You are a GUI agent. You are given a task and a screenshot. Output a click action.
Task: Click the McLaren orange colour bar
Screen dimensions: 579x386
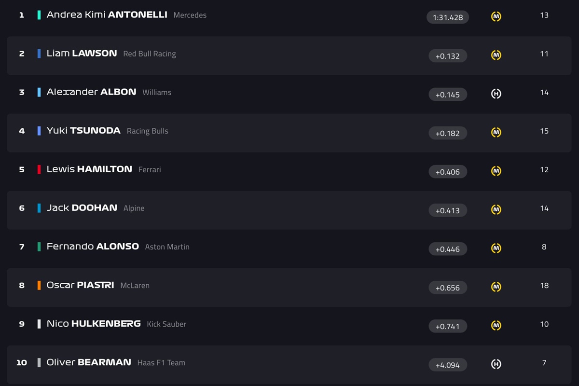pyautogui.click(x=39, y=285)
